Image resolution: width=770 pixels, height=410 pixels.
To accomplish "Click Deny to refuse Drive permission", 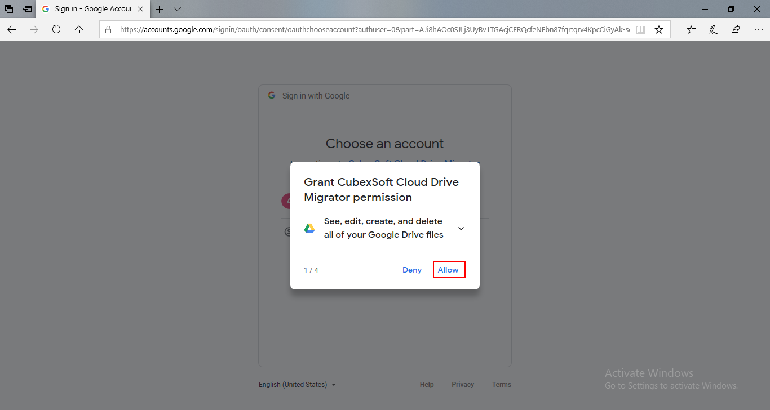I will (411, 270).
